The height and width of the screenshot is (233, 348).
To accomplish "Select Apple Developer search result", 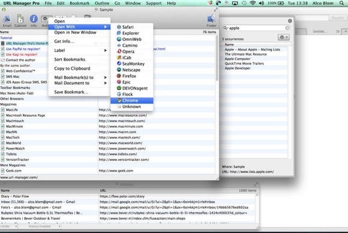I will pos(238,68).
